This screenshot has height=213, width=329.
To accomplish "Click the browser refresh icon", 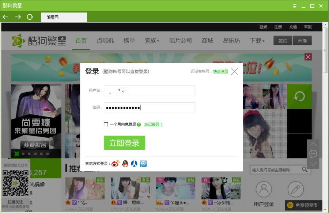I will (30, 17).
